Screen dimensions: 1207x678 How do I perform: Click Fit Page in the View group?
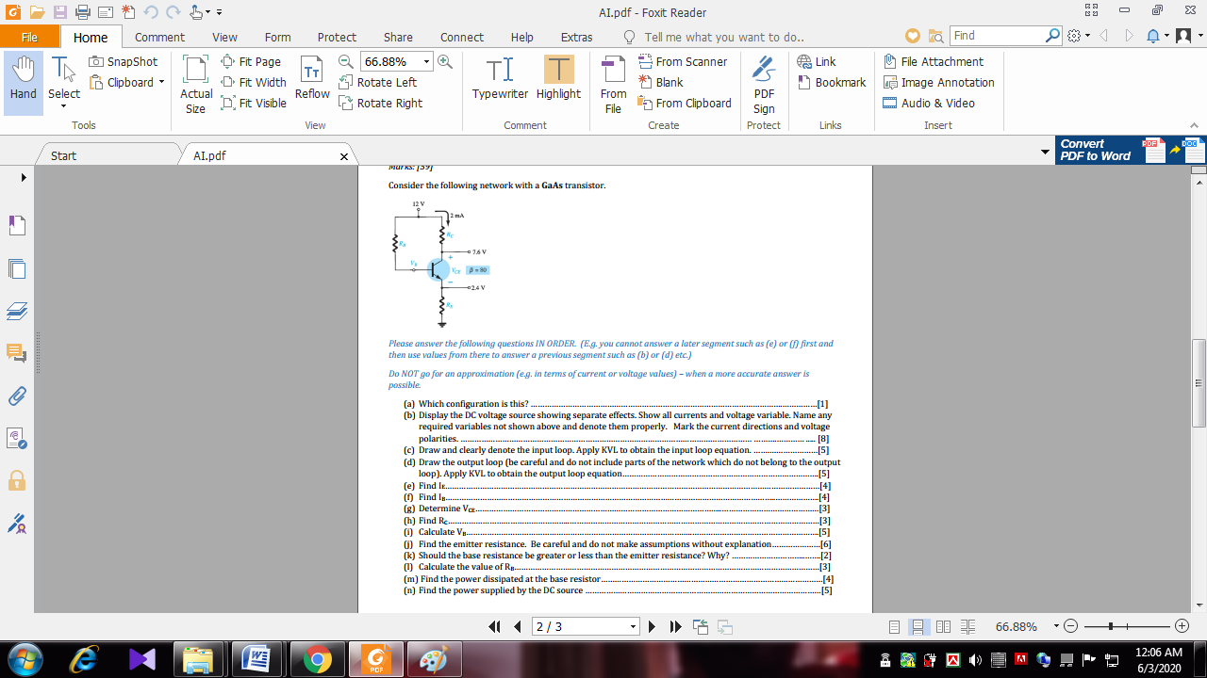[251, 61]
